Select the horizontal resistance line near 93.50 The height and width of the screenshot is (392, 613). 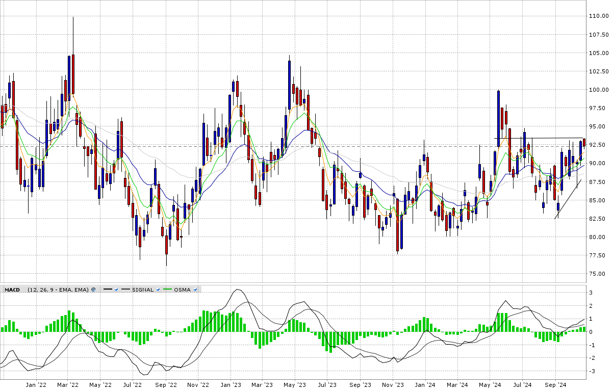[x=541, y=138]
